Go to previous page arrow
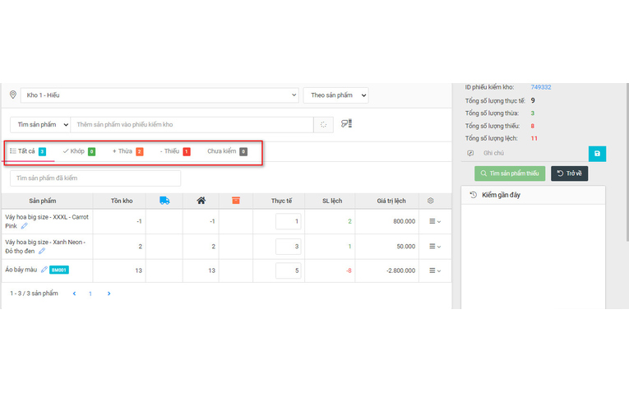The height and width of the screenshot is (393, 629). (74, 294)
